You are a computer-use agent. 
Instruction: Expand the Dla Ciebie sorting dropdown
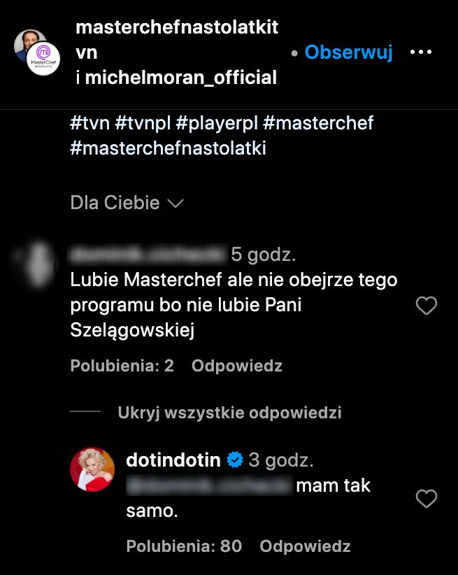127,203
